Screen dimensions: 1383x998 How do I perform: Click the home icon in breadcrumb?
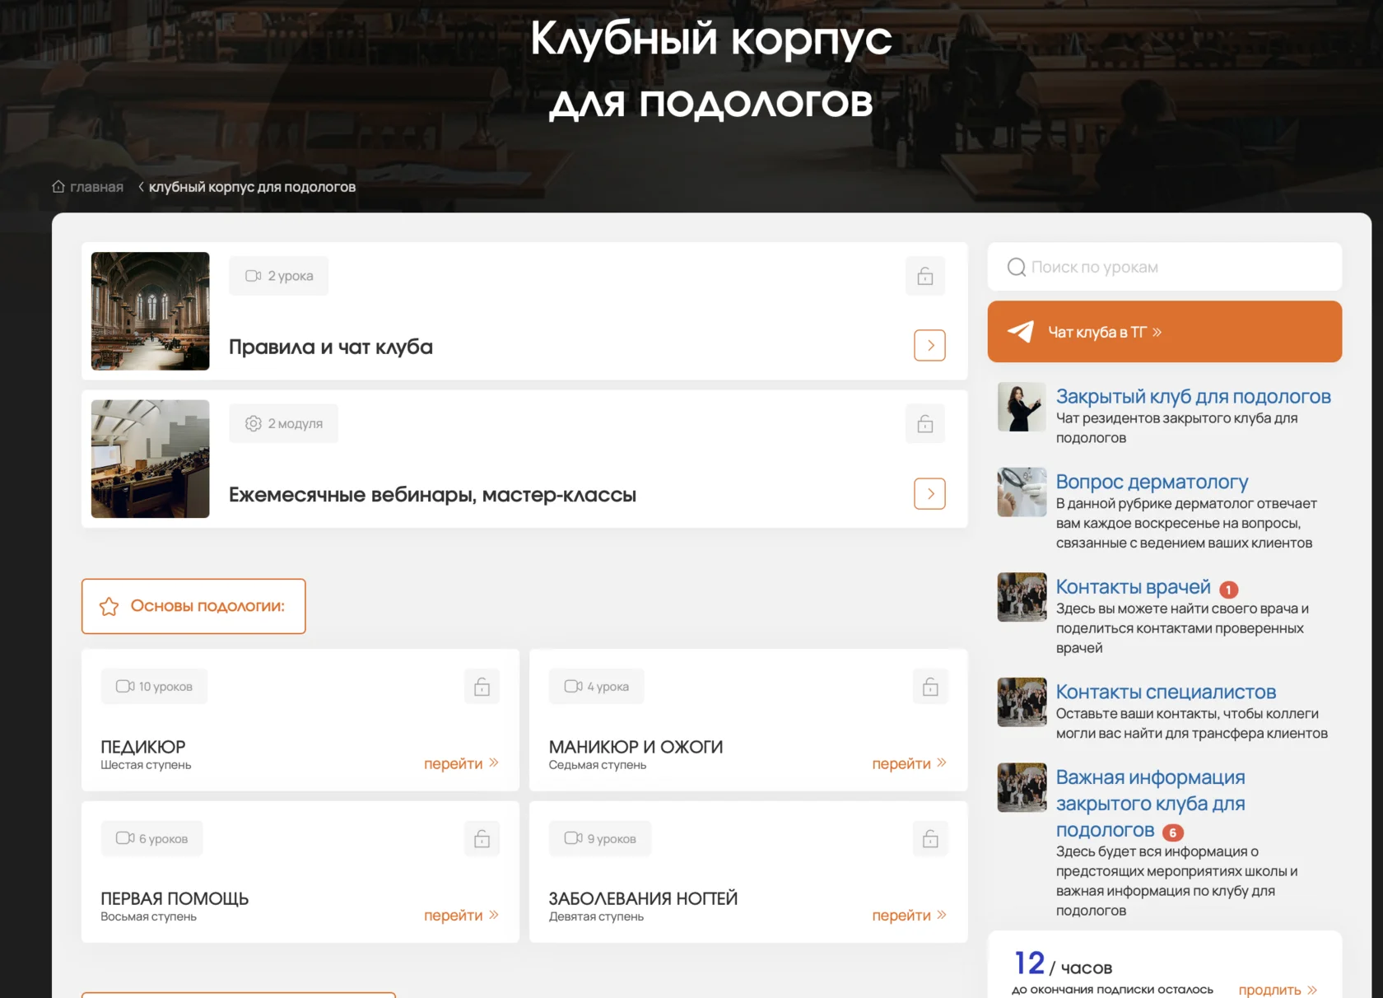point(58,187)
